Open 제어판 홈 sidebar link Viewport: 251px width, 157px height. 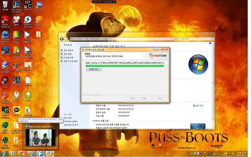click(x=68, y=45)
